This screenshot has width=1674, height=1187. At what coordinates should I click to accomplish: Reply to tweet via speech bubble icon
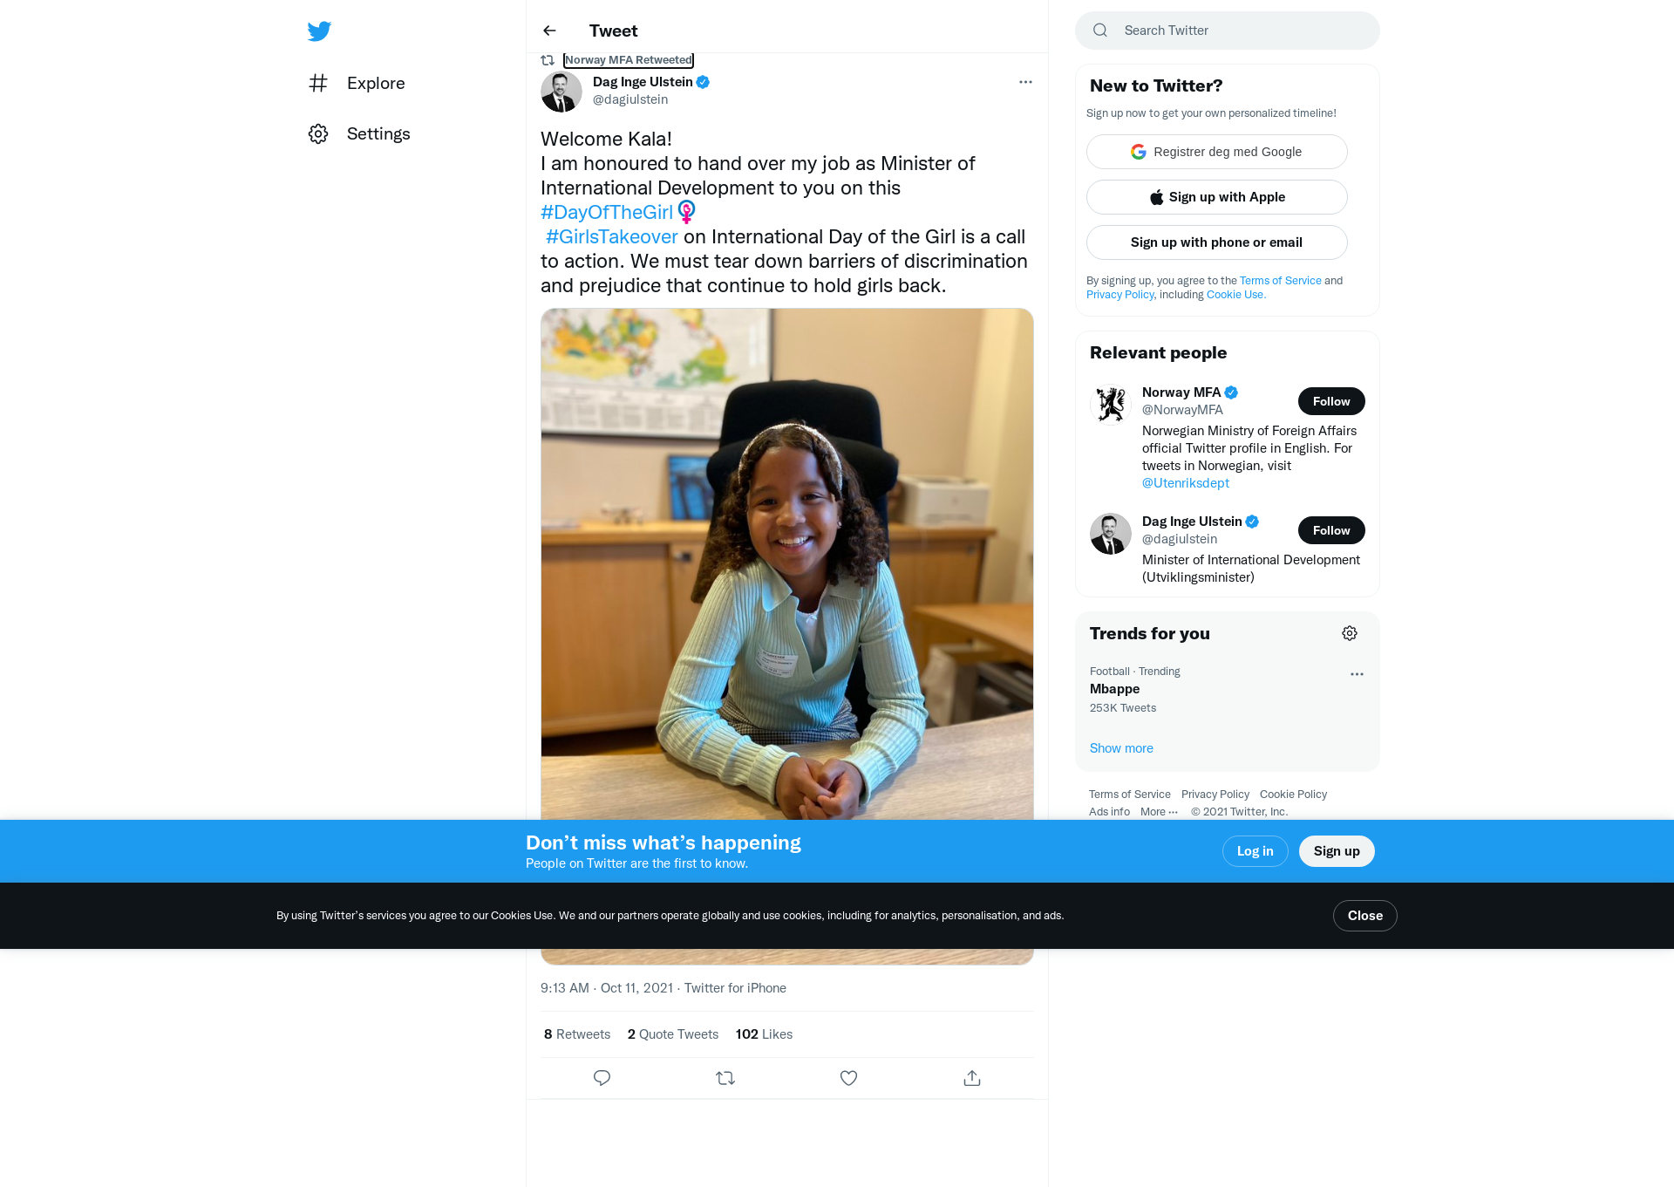click(x=602, y=1078)
